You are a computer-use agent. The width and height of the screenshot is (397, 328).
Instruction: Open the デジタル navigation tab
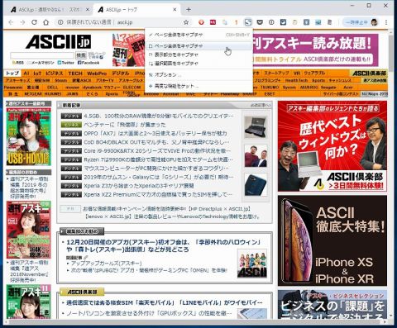(121, 74)
